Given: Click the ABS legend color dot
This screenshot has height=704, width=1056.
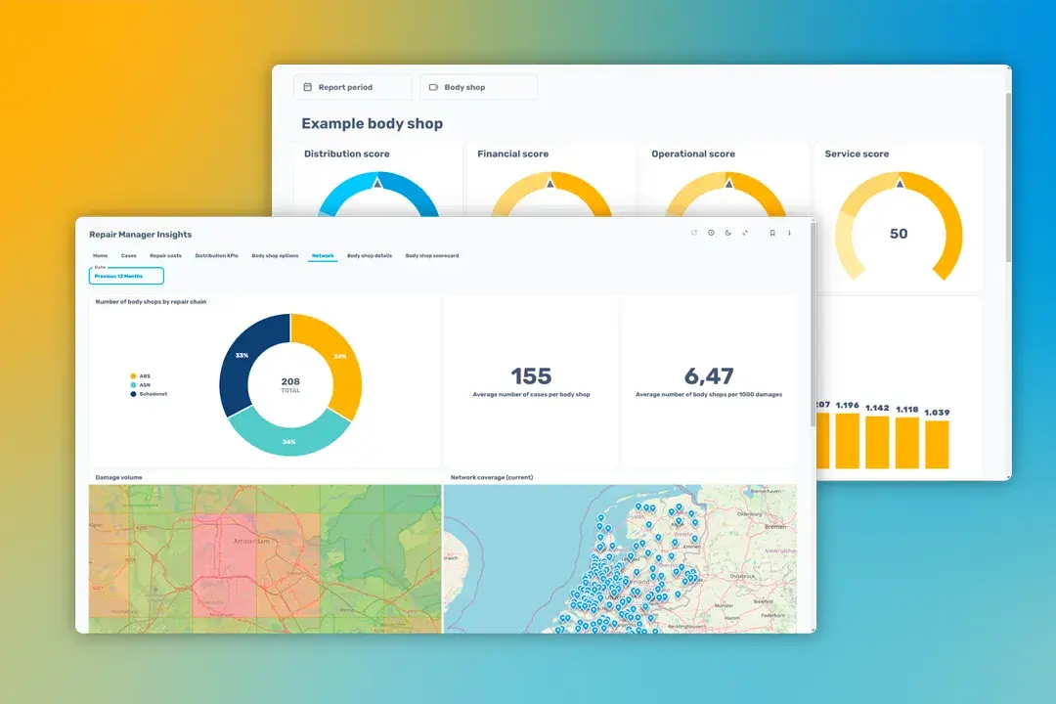Looking at the screenshot, I should (x=133, y=375).
